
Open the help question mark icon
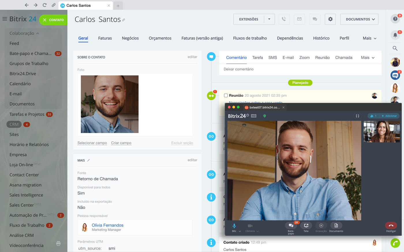(395, 19)
